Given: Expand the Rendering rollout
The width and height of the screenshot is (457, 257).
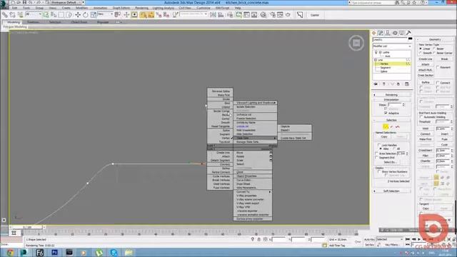Looking at the screenshot, I should click(x=391, y=95).
